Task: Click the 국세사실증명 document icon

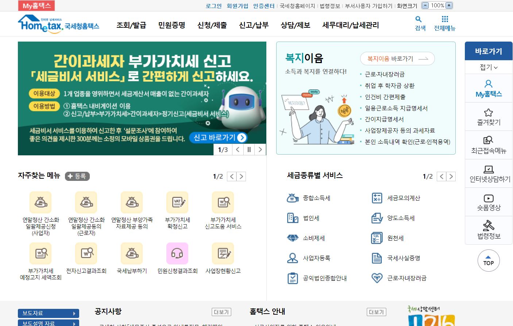Action: click(377, 258)
